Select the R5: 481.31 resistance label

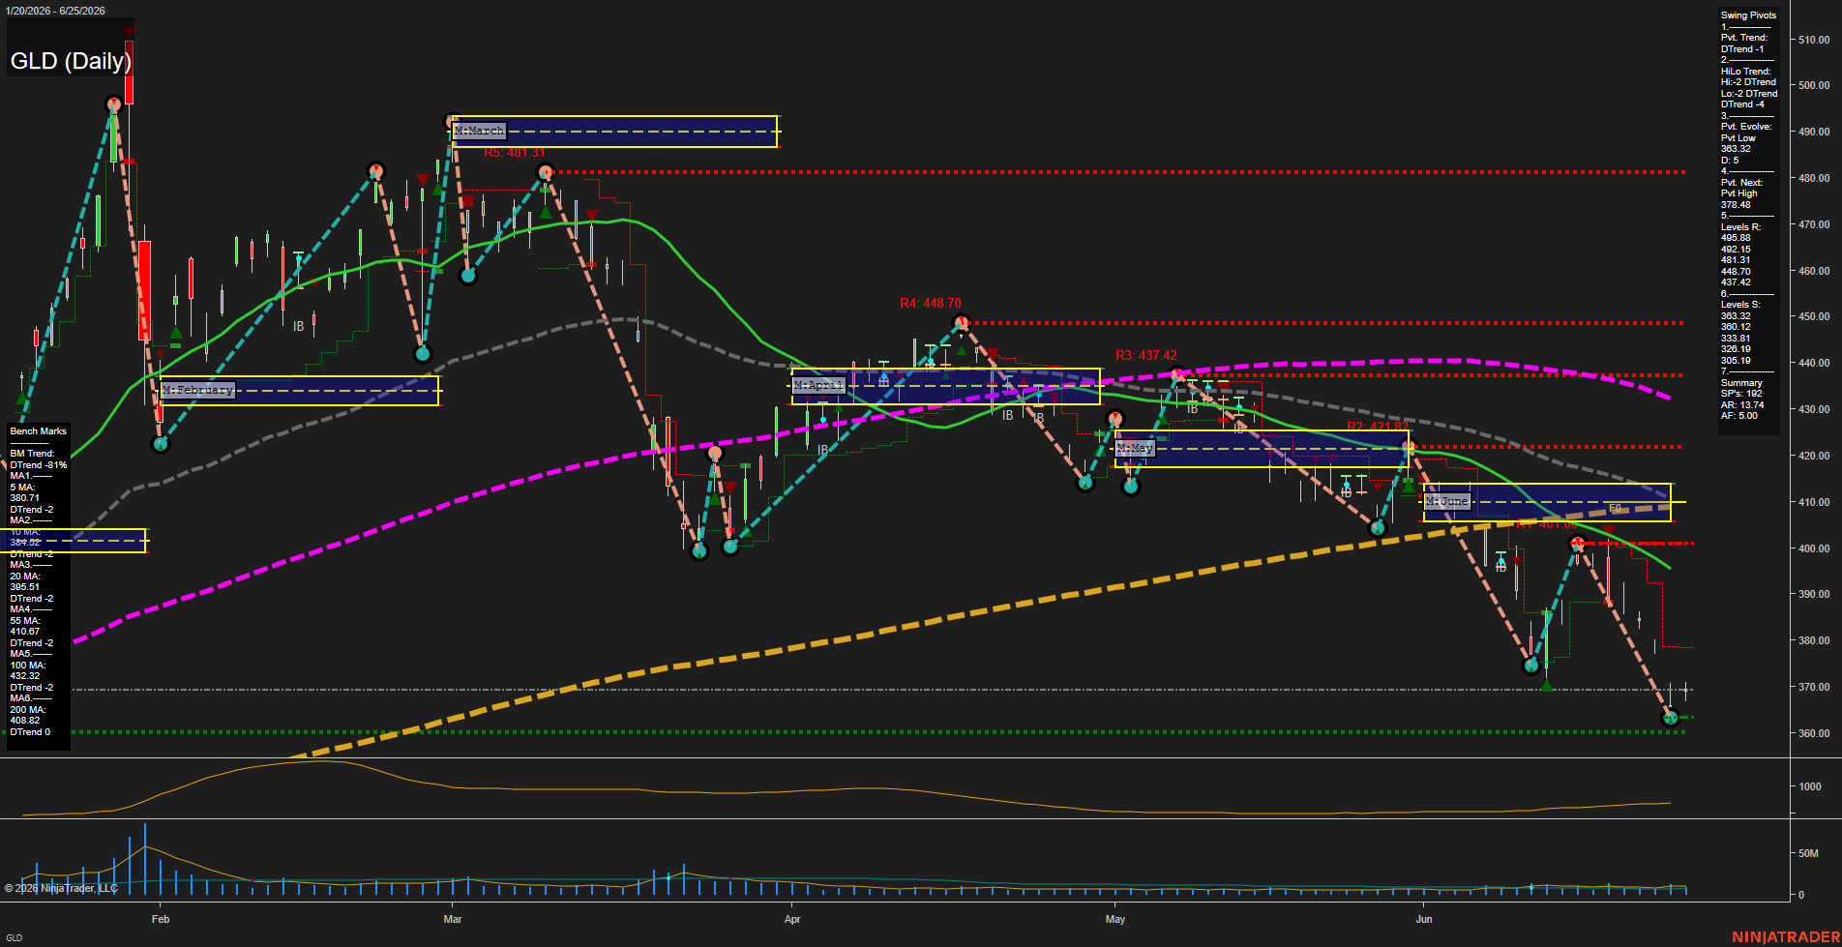tap(515, 153)
